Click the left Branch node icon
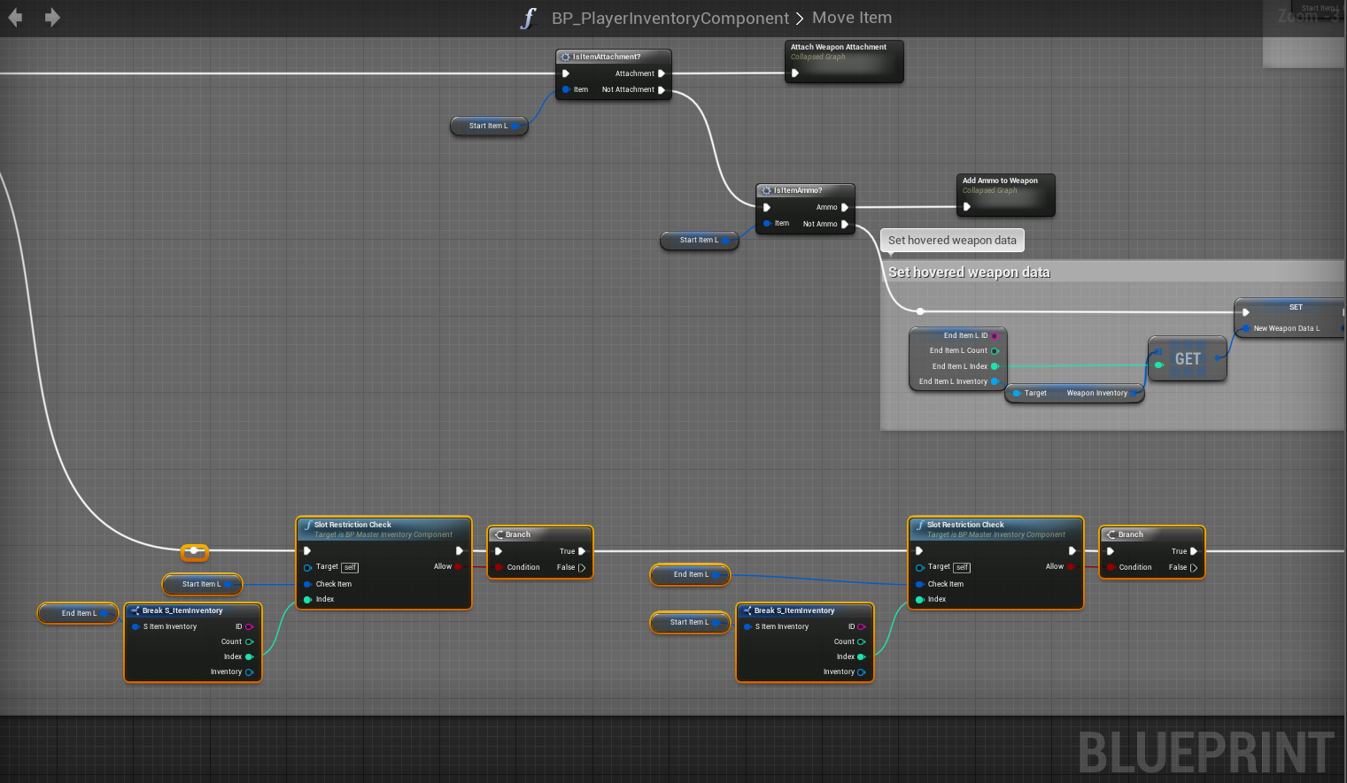Screen dimensions: 1347x783 (499, 534)
